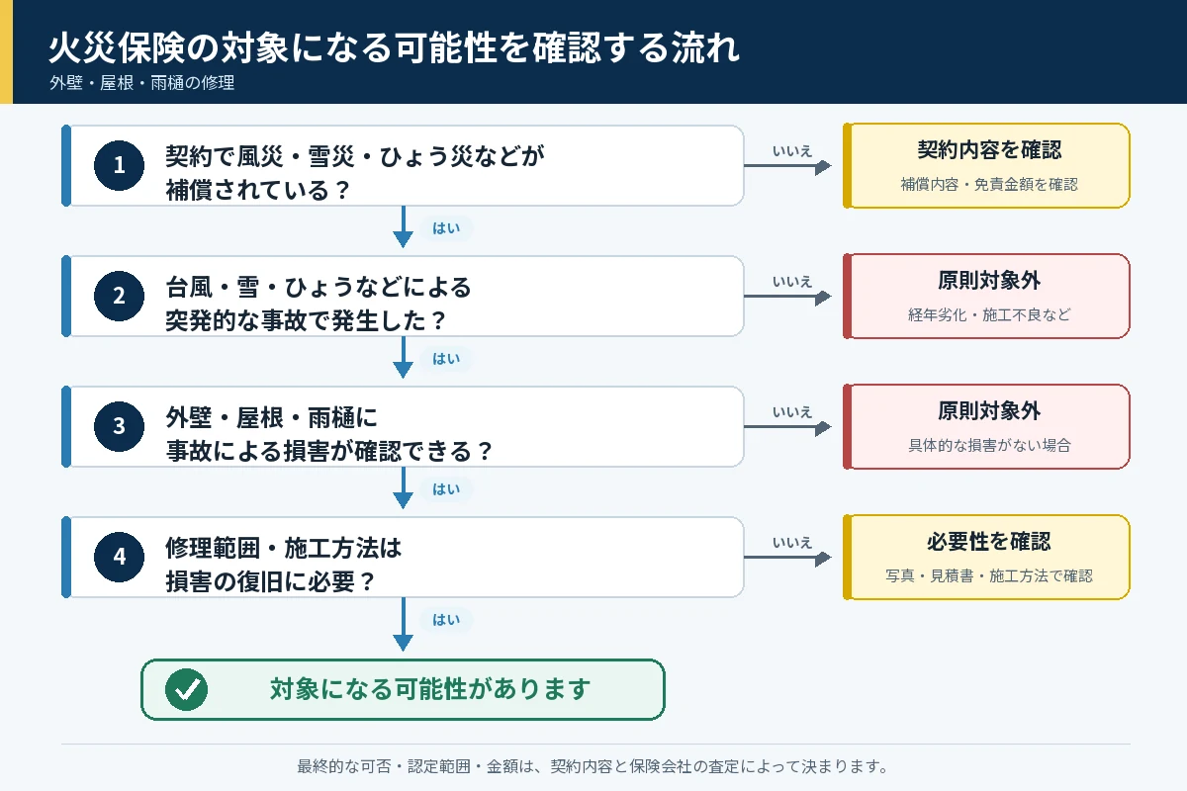
Task: Click the step 3 number circle
Action: [x=120, y=426]
